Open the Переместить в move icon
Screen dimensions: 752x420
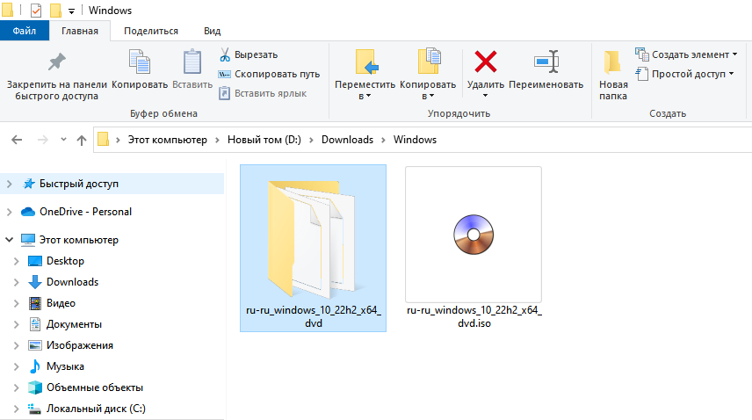[x=366, y=62]
